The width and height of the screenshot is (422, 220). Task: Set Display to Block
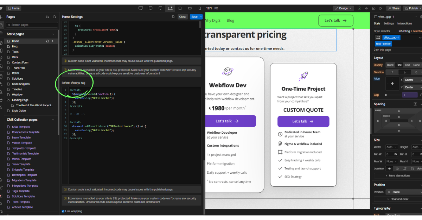tap(390, 65)
